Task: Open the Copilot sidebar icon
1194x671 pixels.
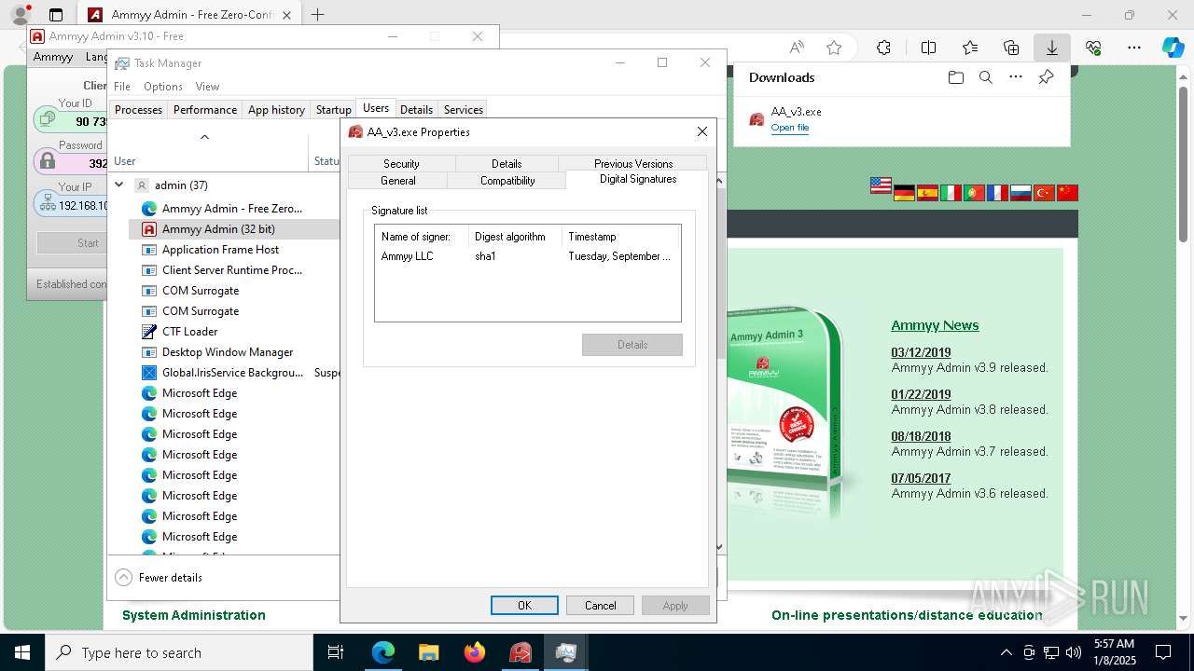Action: [x=1173, y=48]
